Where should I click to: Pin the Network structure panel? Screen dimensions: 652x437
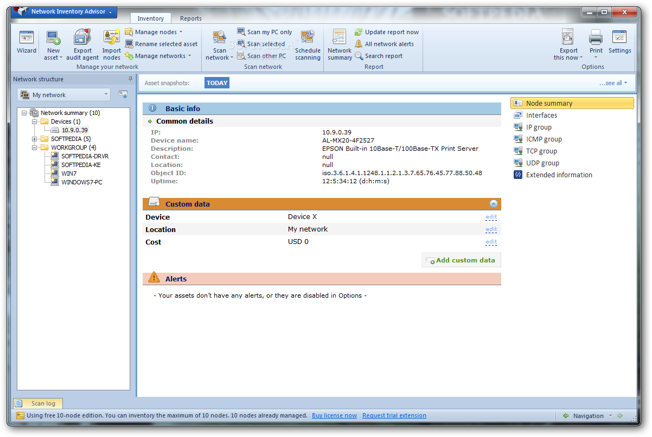click(130, 79)
